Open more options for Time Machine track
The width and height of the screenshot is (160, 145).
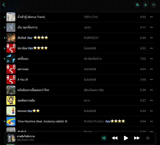[x=151, y=121]
